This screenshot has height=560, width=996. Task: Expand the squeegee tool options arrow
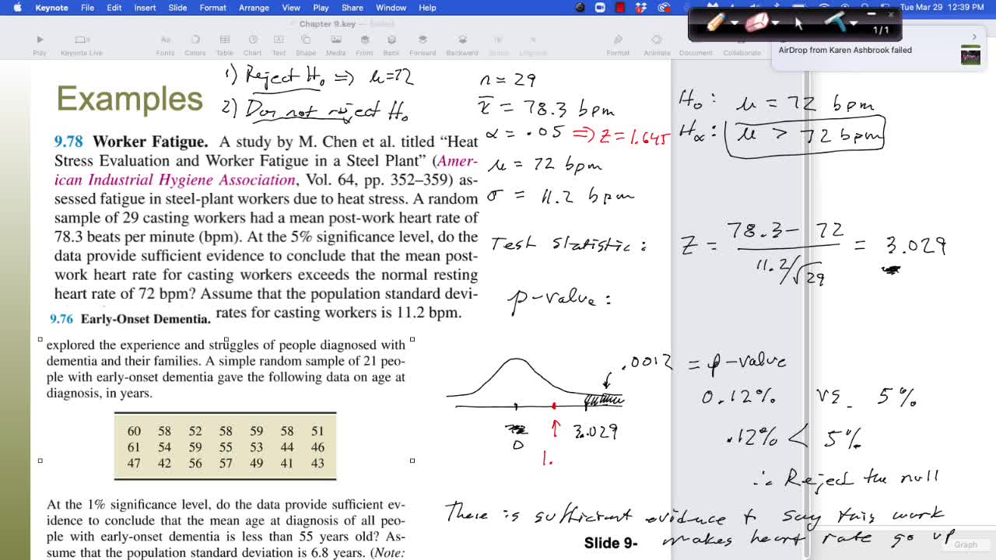tap(854, 23)
